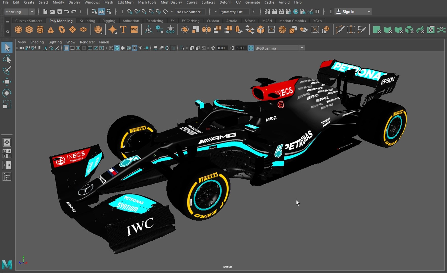Toggle viewport film gate icon
Image resolution: width=447 pixels, height=273 pixels.
point(72,48)
